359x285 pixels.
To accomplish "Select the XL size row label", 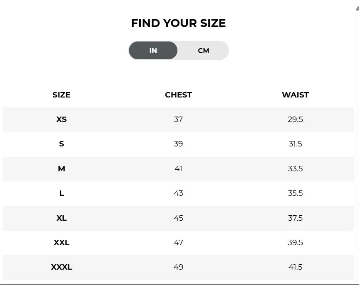I will pos(61,218).
